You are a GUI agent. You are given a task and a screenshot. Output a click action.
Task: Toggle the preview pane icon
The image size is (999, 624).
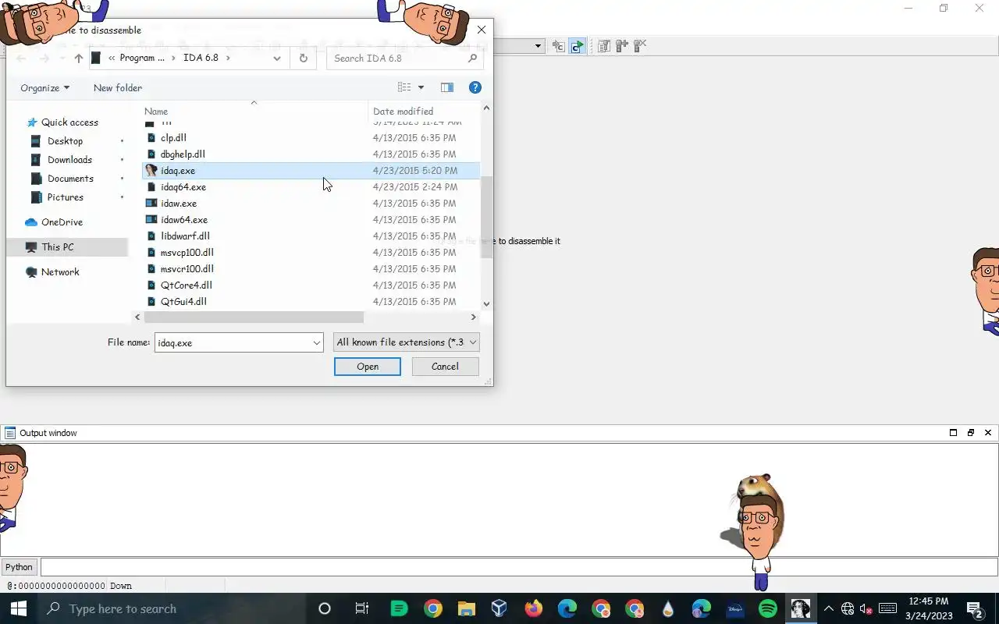pyautogui.click(x=447, y=88)
